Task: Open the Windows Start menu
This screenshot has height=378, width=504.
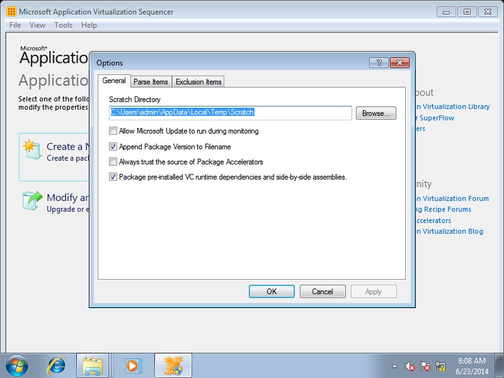Action: (17, 365)
